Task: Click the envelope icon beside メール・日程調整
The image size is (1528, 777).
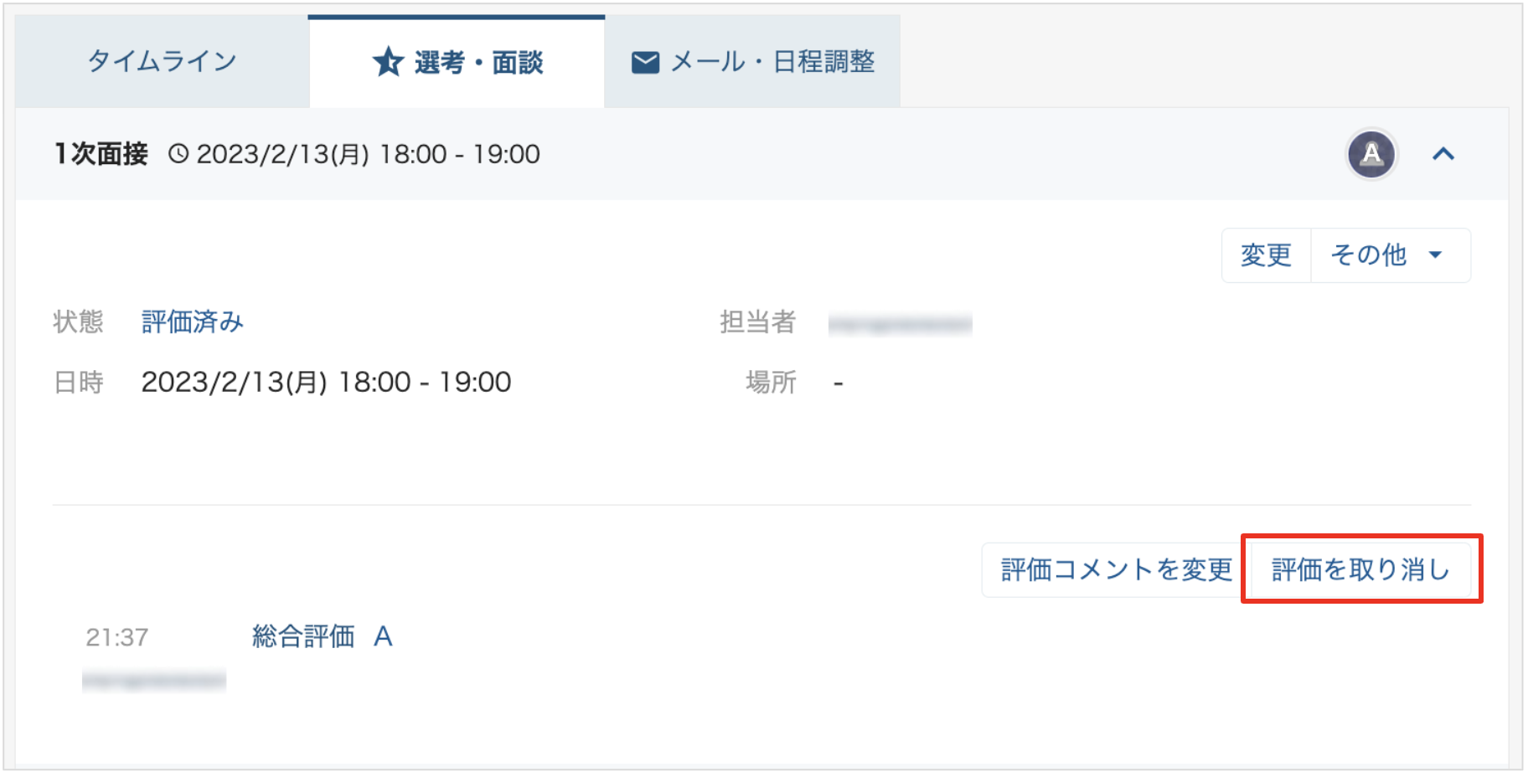Action: coord(645,62)
